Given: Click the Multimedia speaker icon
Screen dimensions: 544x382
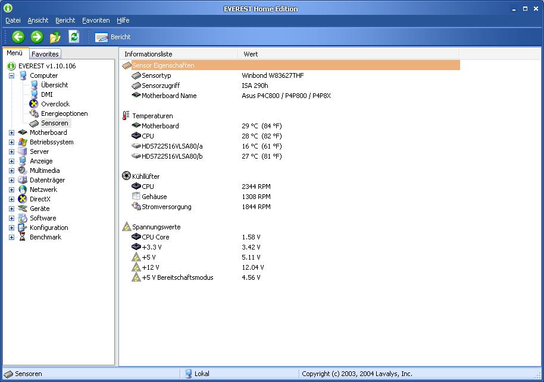Looking at the screenshot, I should [x=23, y=171].
